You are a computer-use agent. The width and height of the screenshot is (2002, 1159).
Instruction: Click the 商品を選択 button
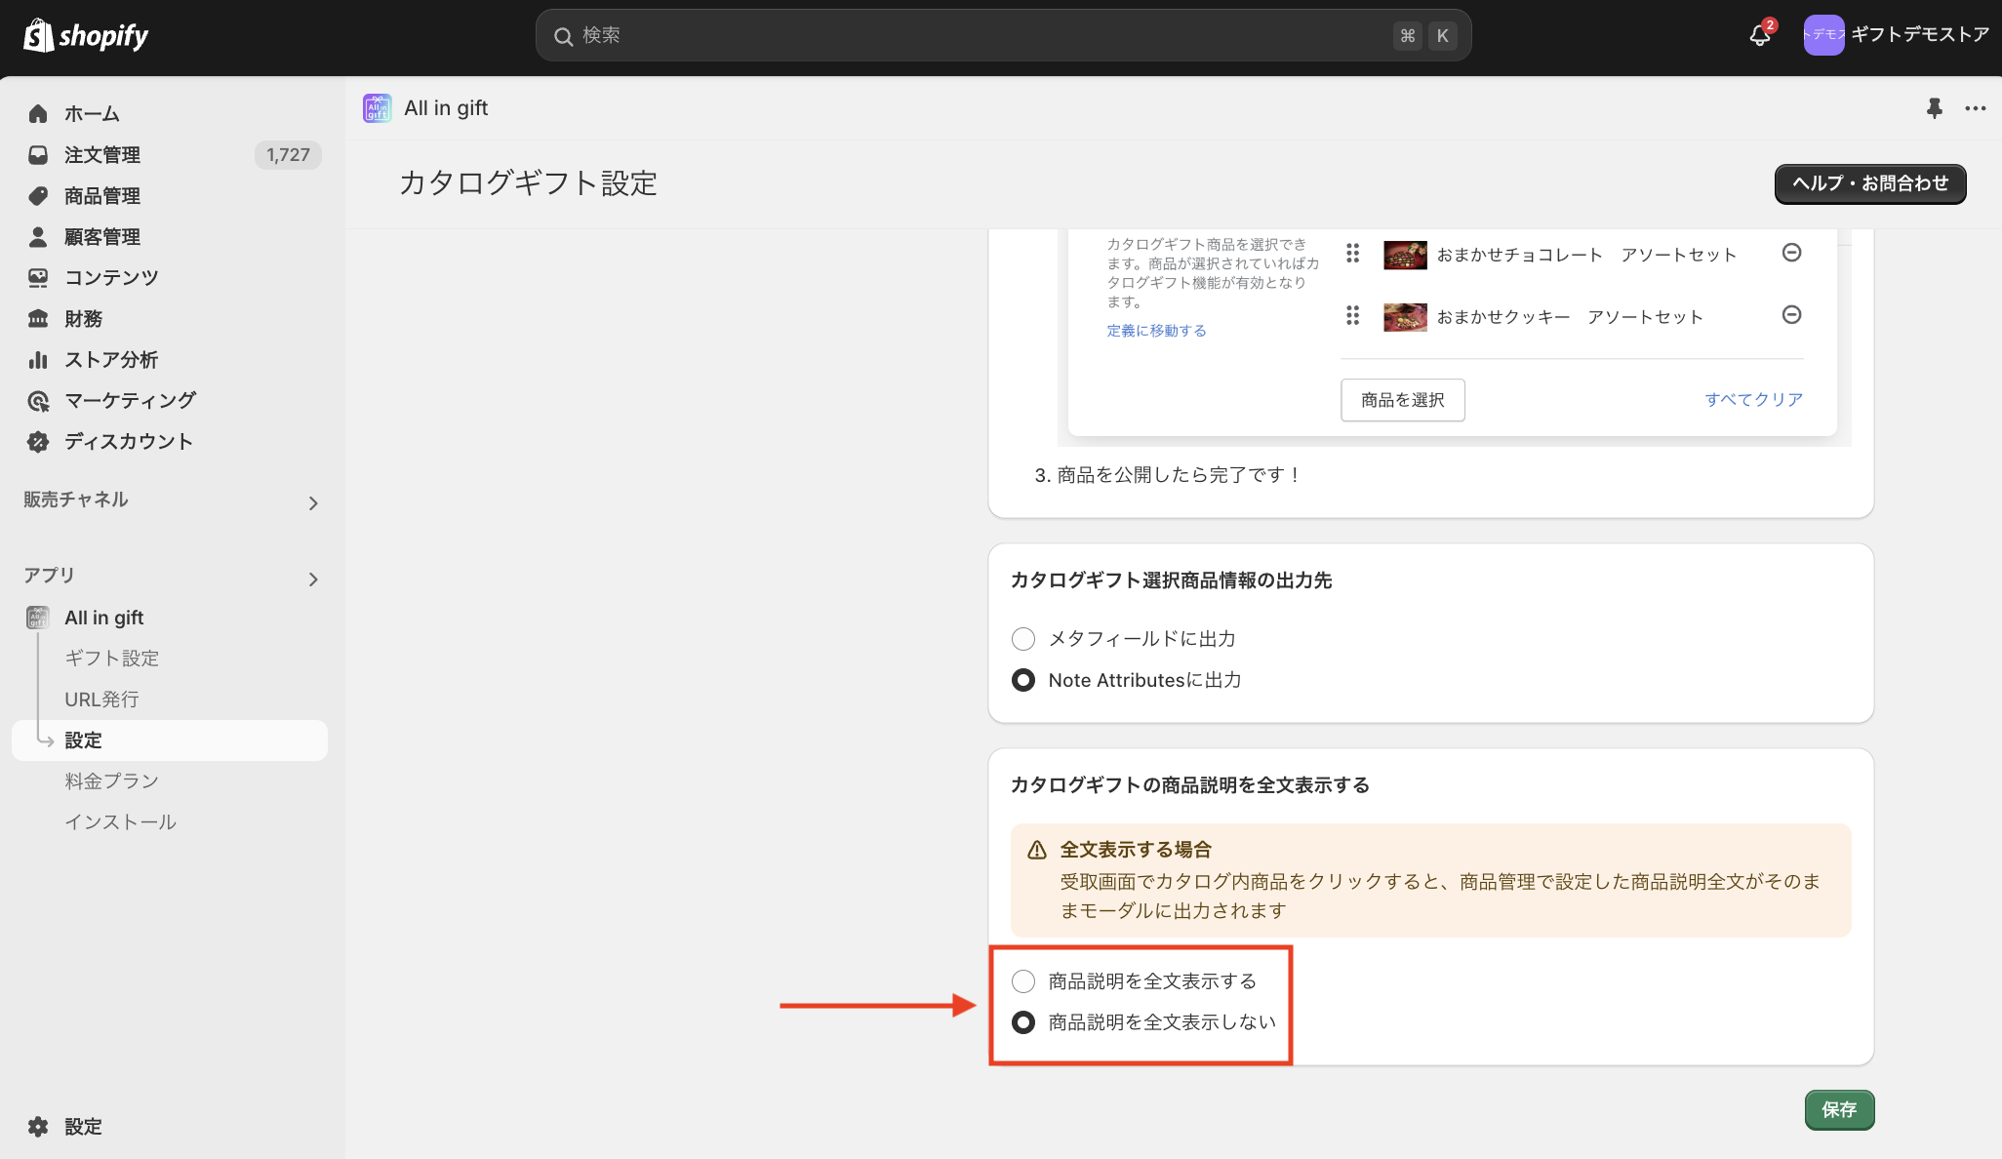[1402, 400]
